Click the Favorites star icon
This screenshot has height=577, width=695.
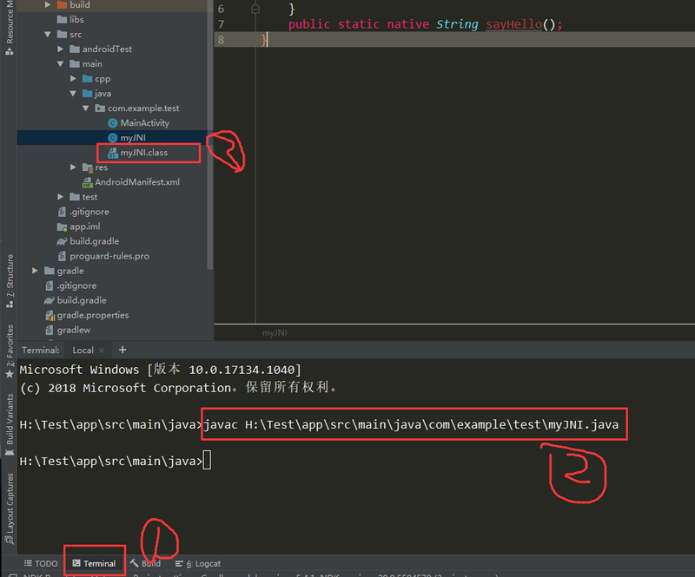point(10,374)
